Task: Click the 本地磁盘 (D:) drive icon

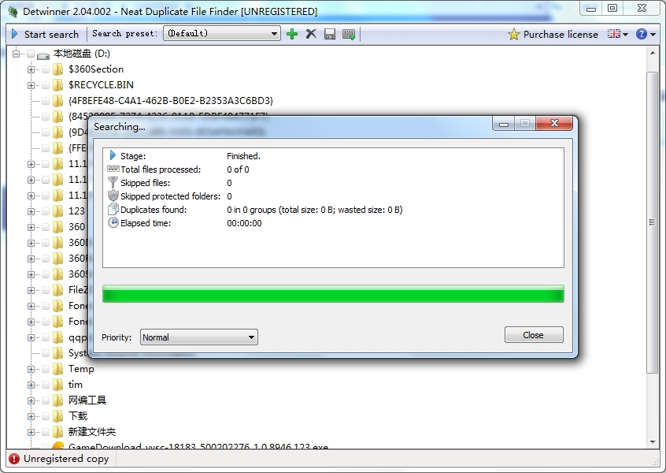Action: coord(43,55)
